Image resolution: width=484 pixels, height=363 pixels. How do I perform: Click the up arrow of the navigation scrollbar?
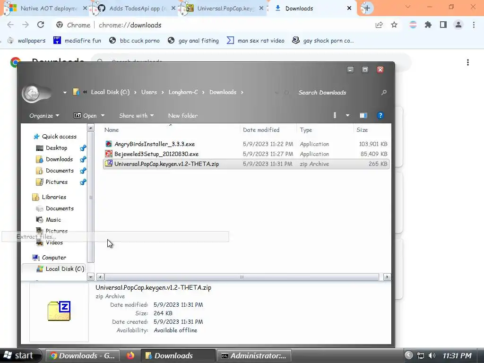(91, 128)
